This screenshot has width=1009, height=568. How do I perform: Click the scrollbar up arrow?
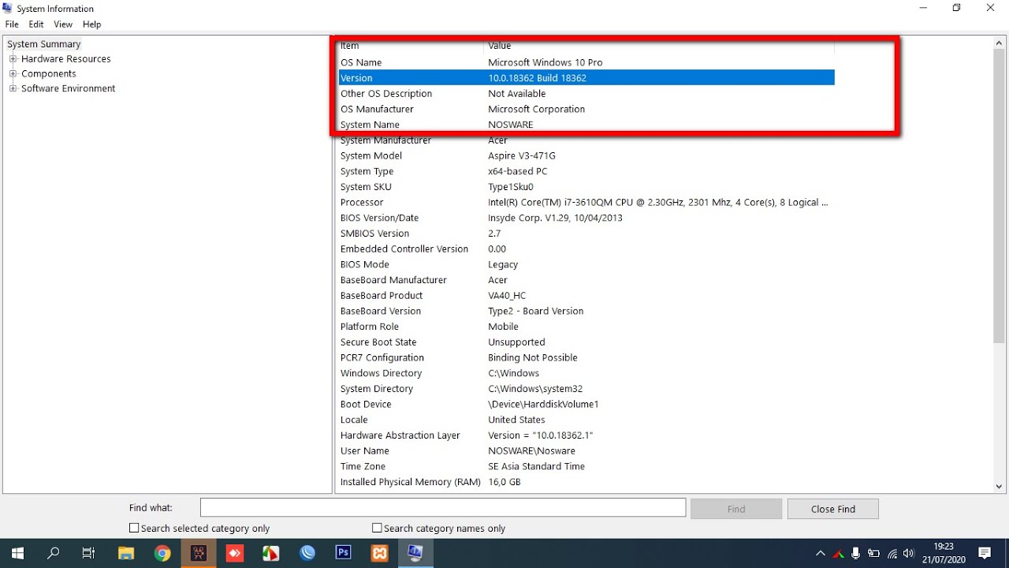click(x=999, y=44)
